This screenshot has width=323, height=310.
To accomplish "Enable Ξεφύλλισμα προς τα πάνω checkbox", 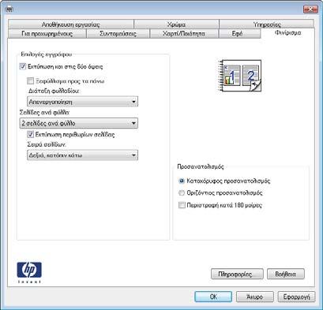I will (x=30, y=80).
